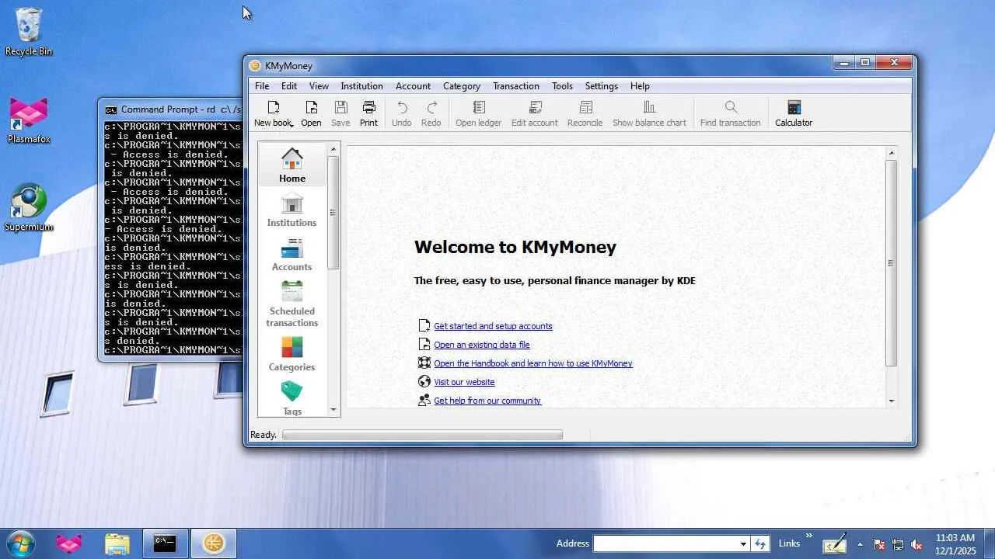Open the Tools menu
995x559 pixels.
562,86
